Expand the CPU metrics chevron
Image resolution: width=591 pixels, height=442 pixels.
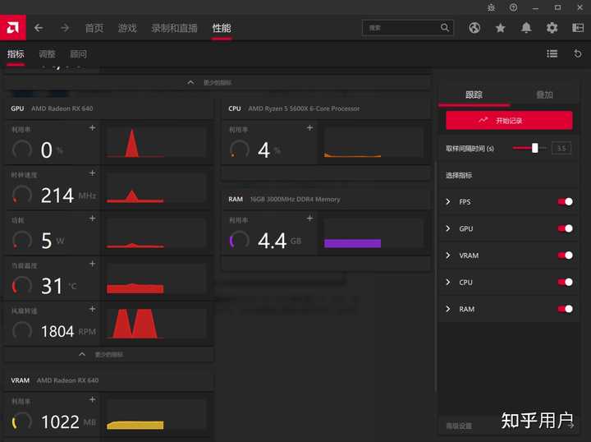pyautogui.click(x=448, y=282)
